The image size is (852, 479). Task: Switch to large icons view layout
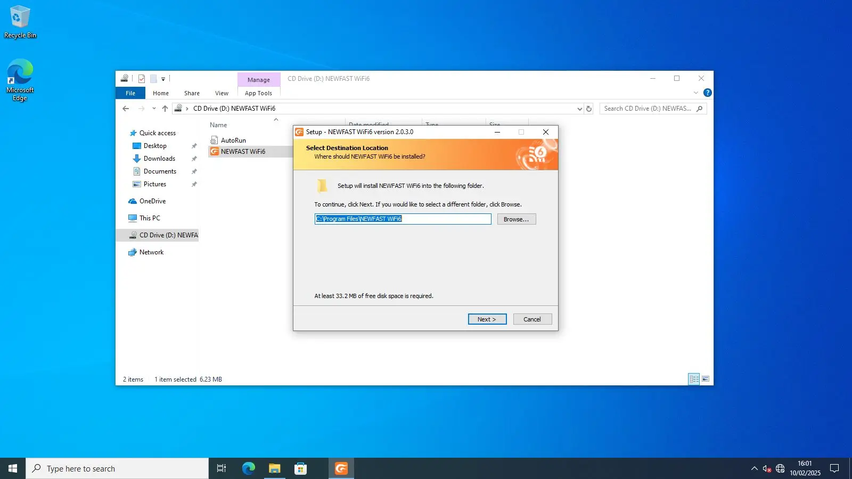(706, 379)
